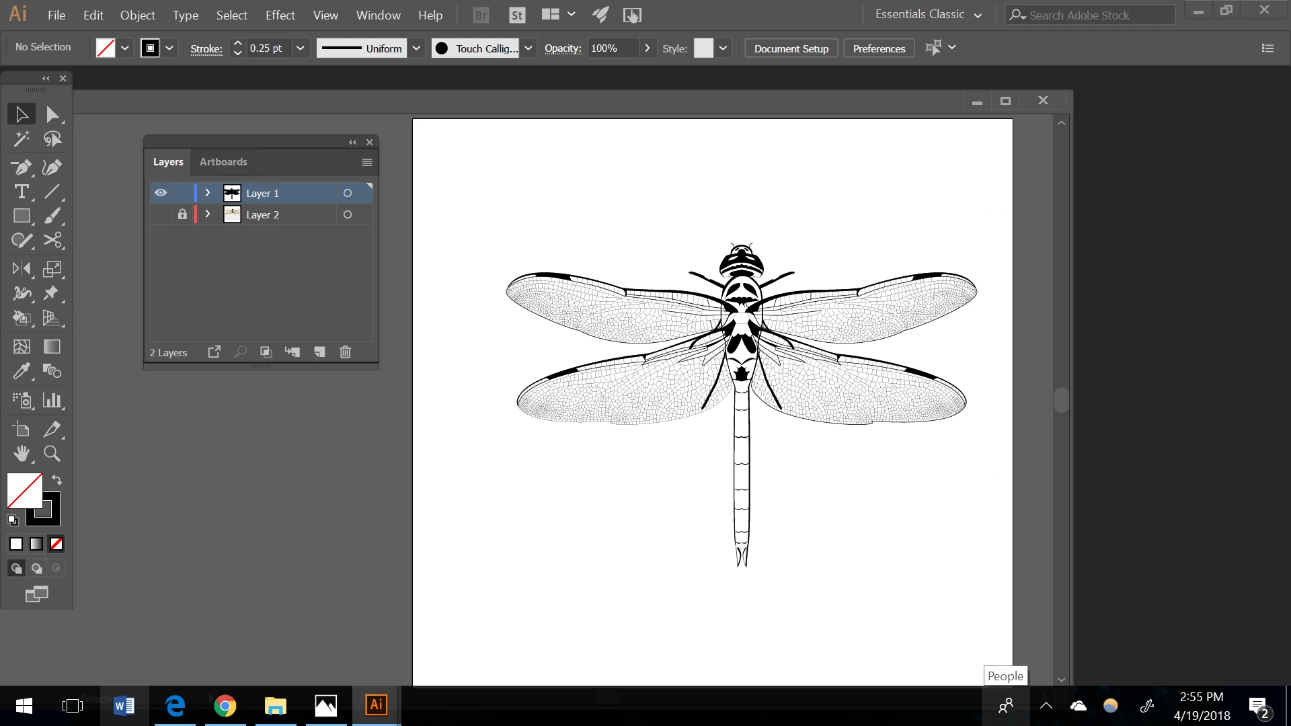Select the Magic Wand tool

(x=21, y=139)
